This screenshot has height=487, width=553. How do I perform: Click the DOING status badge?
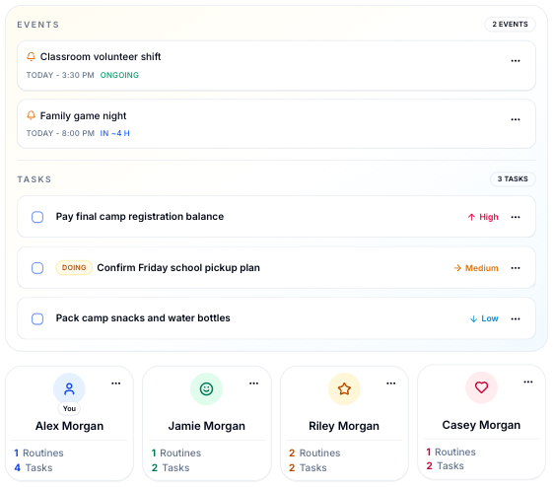pos(74,268)
